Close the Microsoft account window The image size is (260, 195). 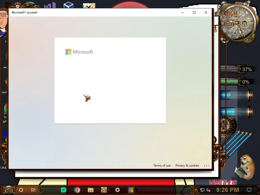coord(206,12)
